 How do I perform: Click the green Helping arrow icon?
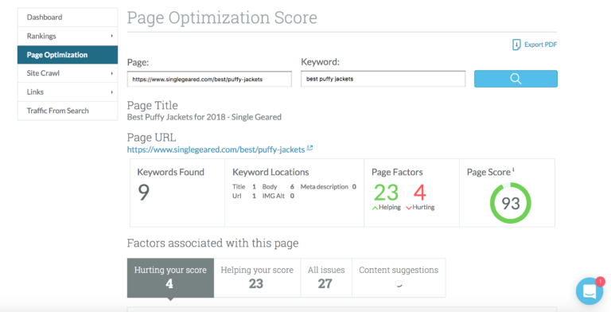[x=375, y=208]
